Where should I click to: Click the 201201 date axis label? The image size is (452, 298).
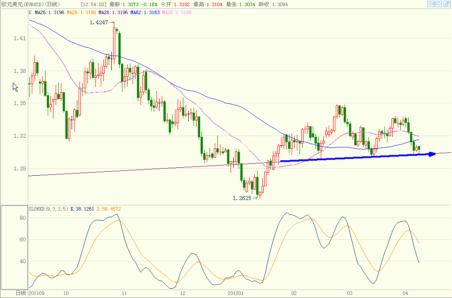[x=235, y=294]
